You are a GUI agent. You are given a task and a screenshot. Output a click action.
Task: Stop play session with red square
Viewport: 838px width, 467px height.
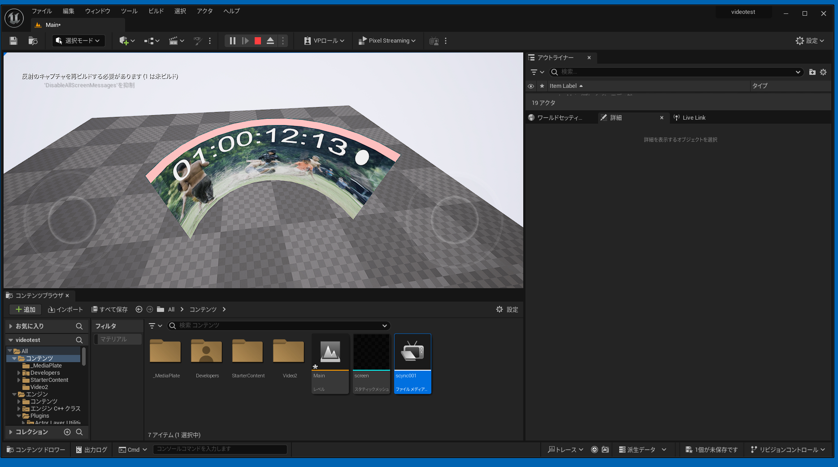(258, 41)
